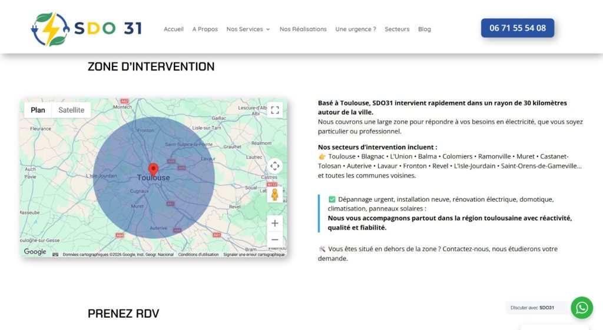Click Auterive label on the map

pyautogui.click(x=158, y=228)
